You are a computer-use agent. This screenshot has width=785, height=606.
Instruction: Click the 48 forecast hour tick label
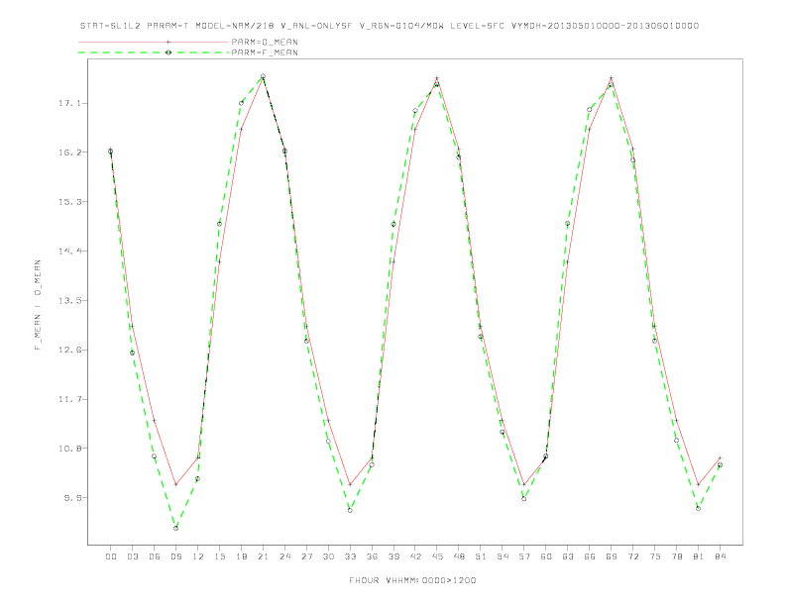(459, 556)
